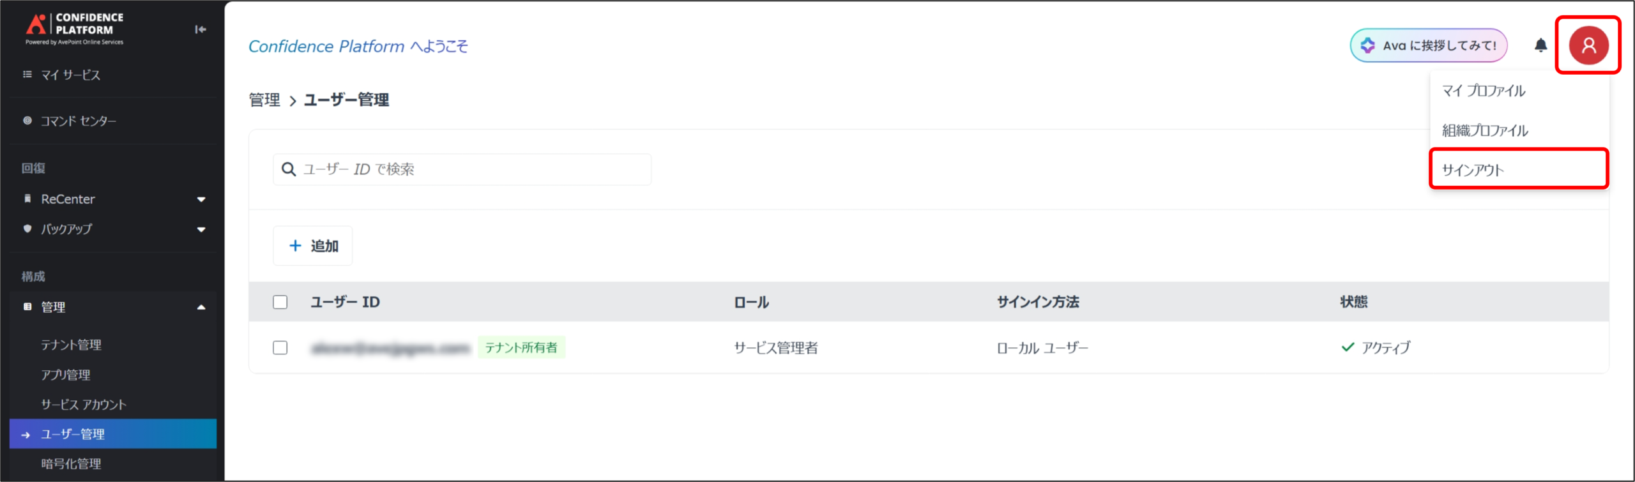Click the Confidence Platform logo
The height and width of the screenshot is (482, 1635).
75,28
